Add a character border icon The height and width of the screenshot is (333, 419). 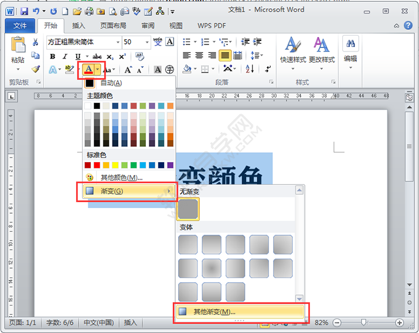click(x=170, y=42)
